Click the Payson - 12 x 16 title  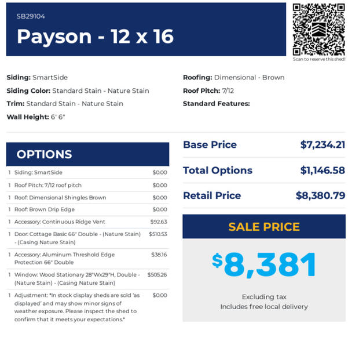click(x=95, y=36)
